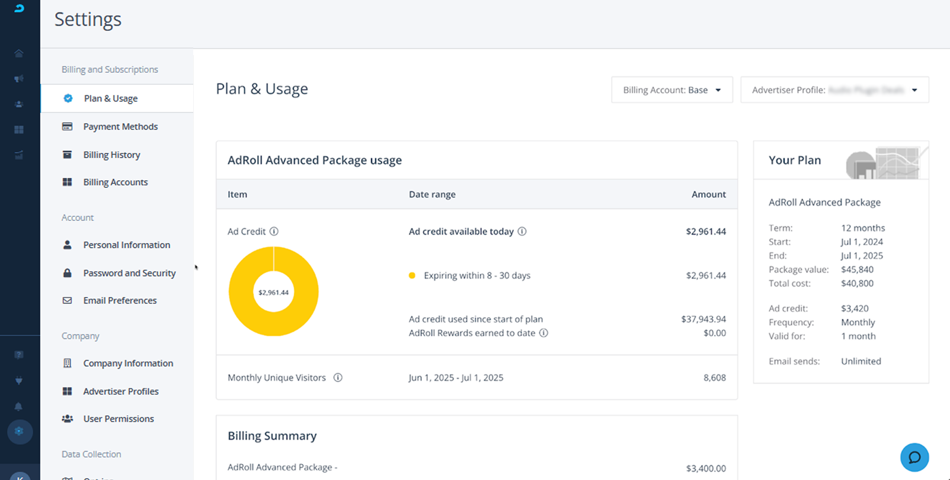This screenshot has height=480, width=950.
Task: Click the $0.00 AdRoll Rewards amount
Action: (x=715, y=333)
